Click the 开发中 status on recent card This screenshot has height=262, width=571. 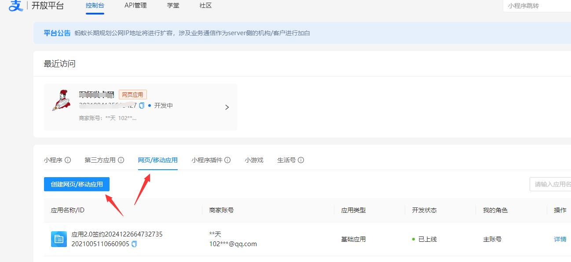point(163,106)
